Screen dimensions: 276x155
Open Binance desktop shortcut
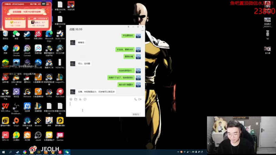(x=38, y=122)
